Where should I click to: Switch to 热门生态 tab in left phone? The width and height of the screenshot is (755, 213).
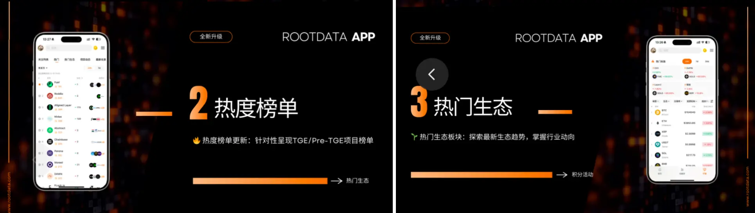[70, 59]
